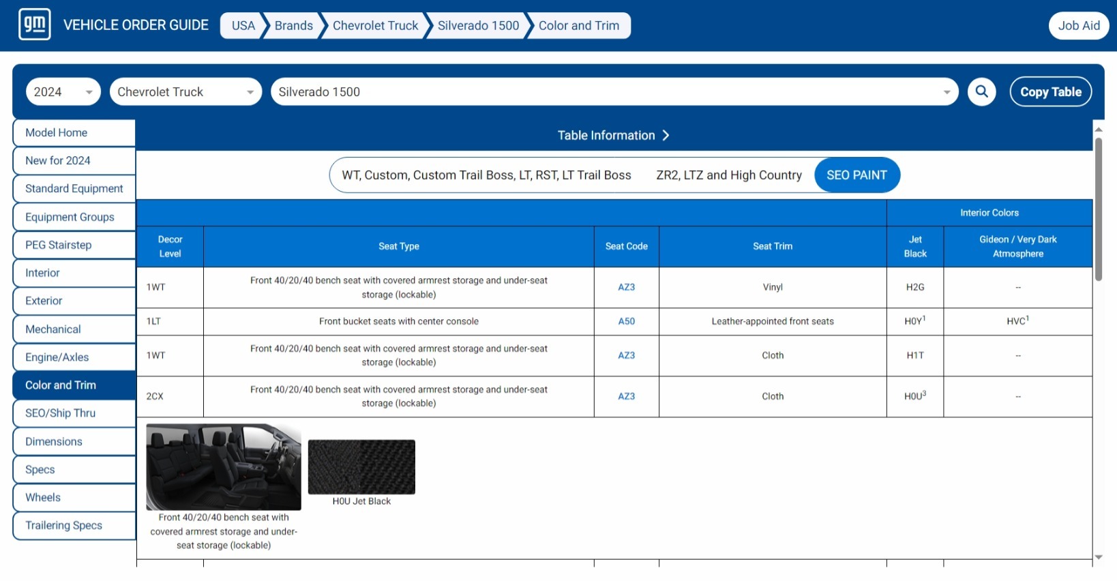Go to Silverado 1500 breadcrumb
This screenshot has width=1117, height=581.
coord(478,25)
